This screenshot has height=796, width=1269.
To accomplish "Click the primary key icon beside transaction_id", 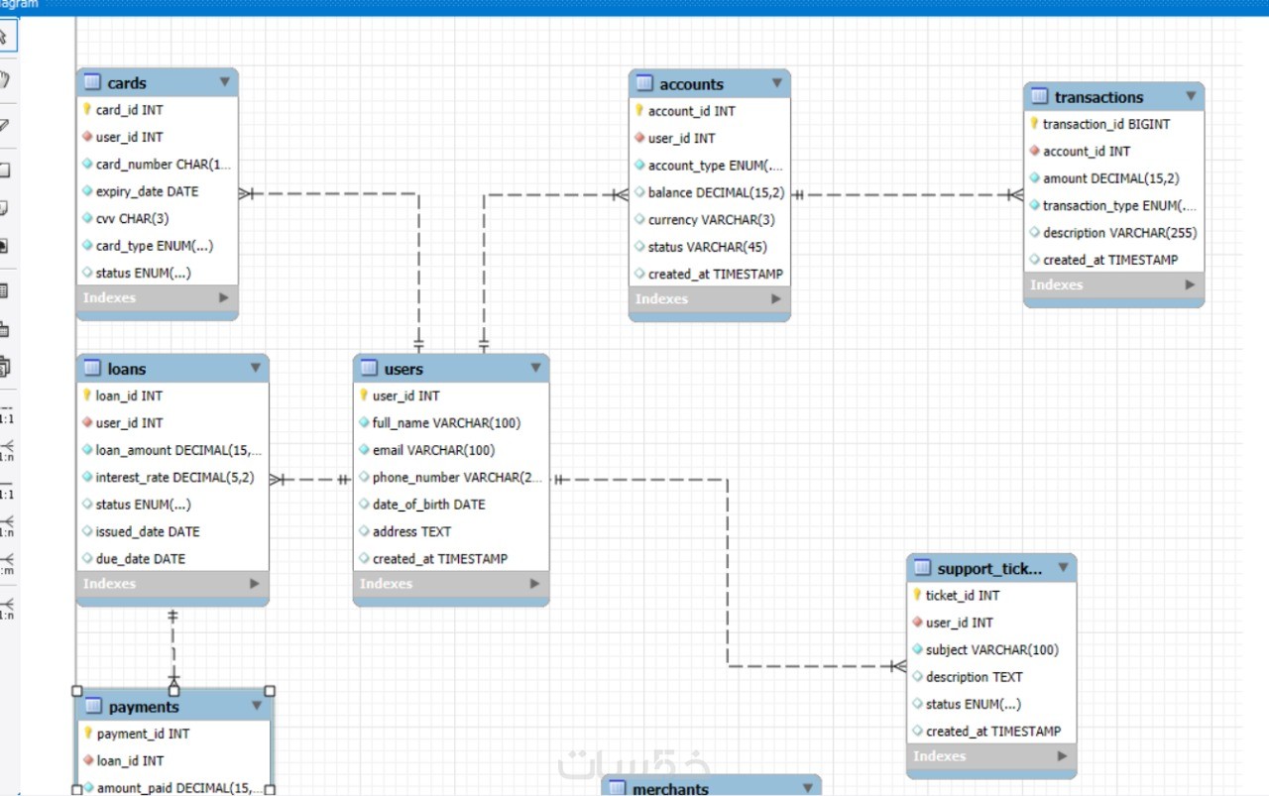I will point(1034,124).
